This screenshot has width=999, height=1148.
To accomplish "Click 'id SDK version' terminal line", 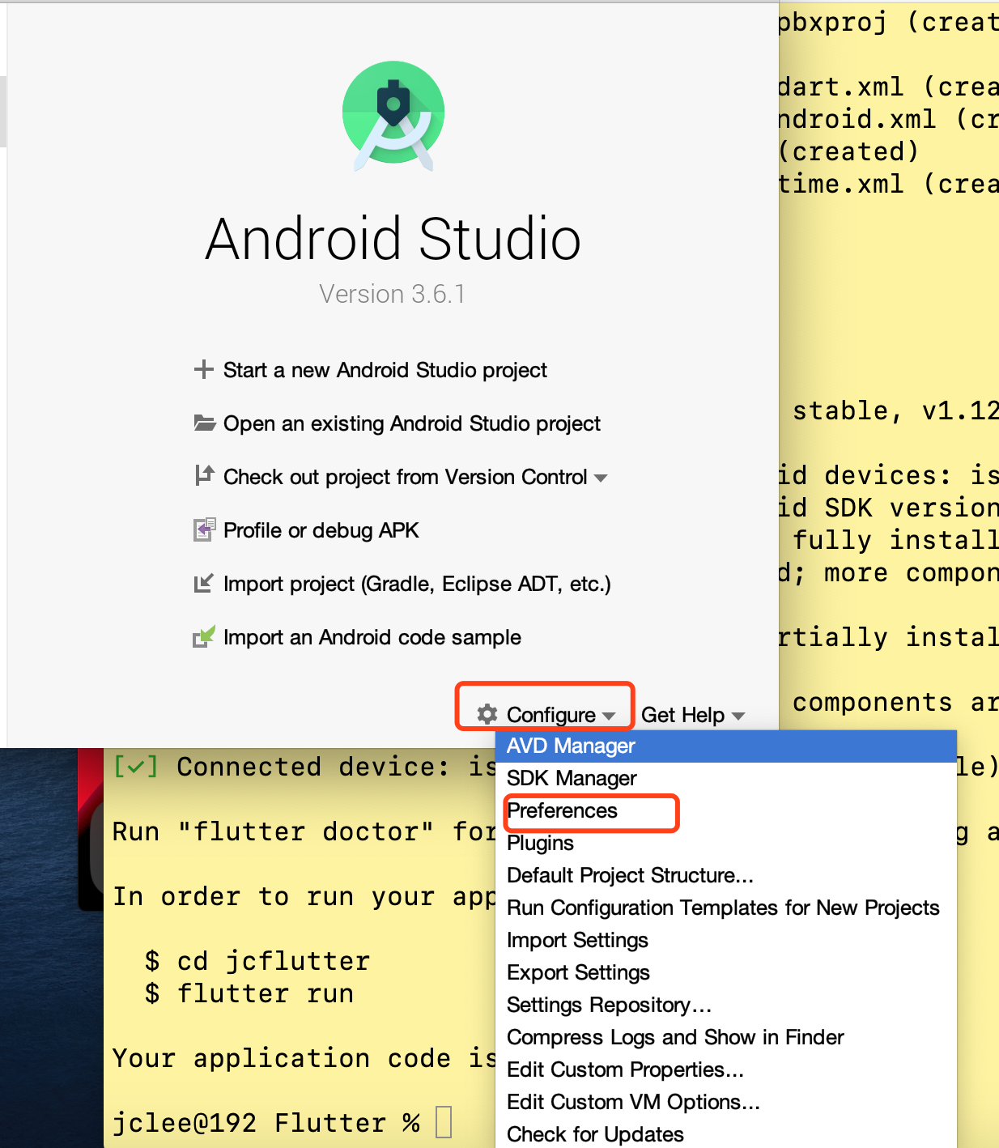I will point(889,508).
